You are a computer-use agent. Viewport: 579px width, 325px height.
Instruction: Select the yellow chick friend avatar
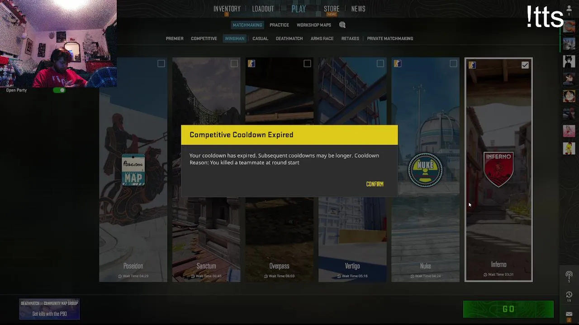coord(569,148)
